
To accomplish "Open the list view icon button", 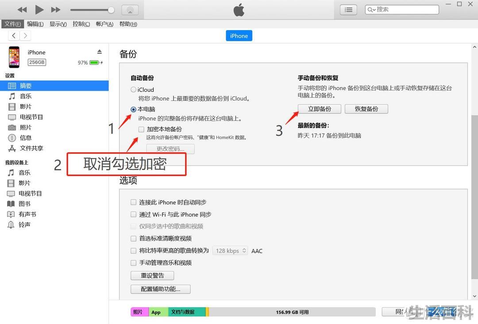I will point(348,10).
